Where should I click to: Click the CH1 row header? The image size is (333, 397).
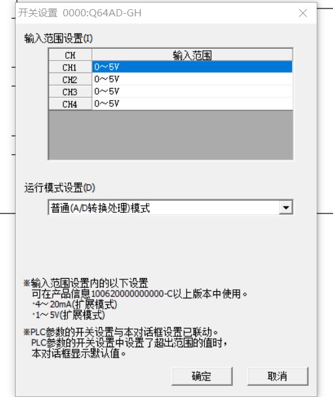pos(70,67)
